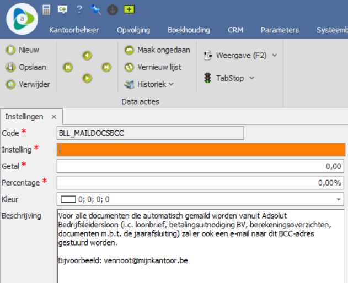Click the C# script icon
The image size is (348, 283).
tap(62, 9)
